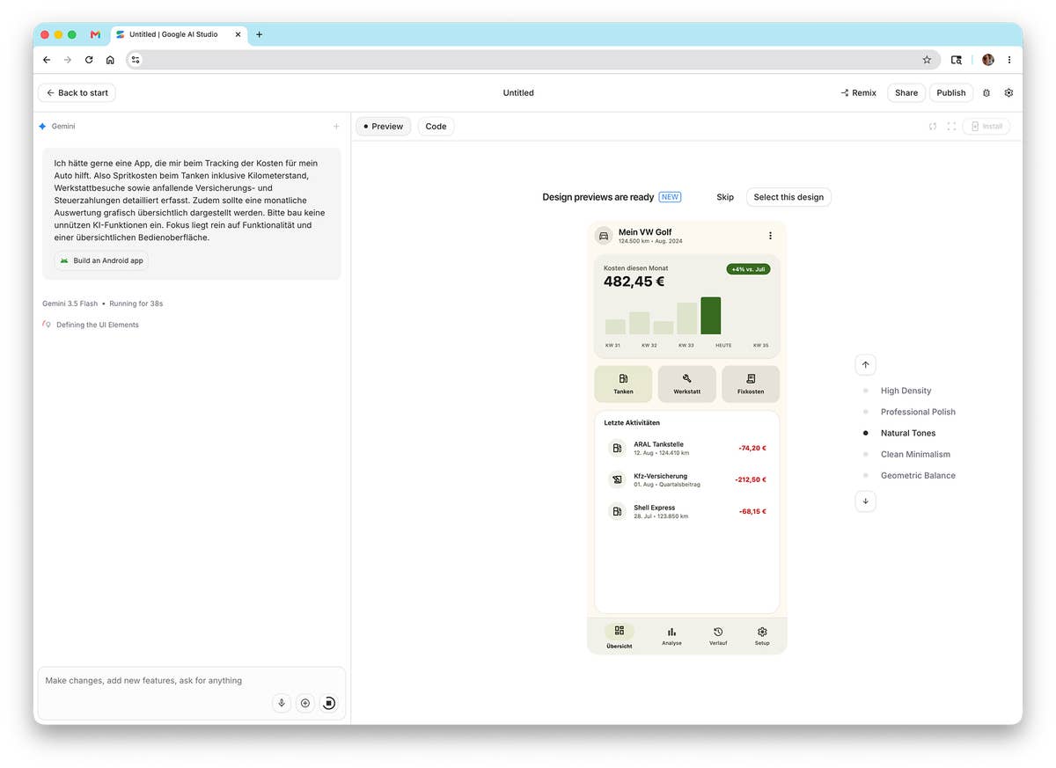Click the microphone icon in prompt box
Image resolution: width=1056 pixels, height=768 pixels.
coord(282,703)
